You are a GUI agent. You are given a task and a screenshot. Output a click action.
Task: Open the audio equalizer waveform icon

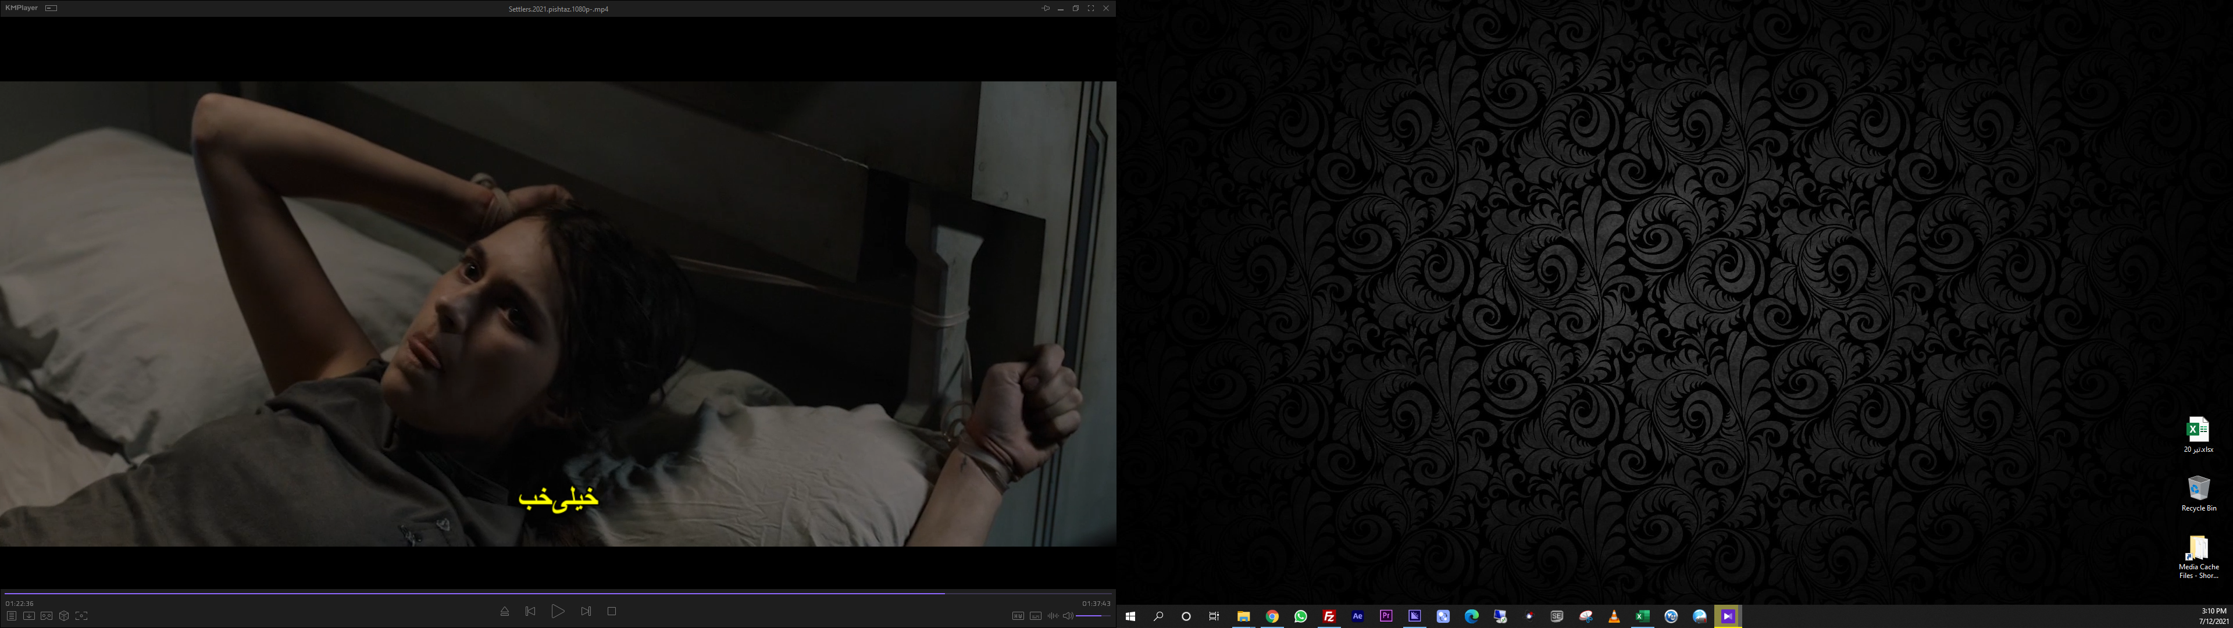[x=1053, y=616]
